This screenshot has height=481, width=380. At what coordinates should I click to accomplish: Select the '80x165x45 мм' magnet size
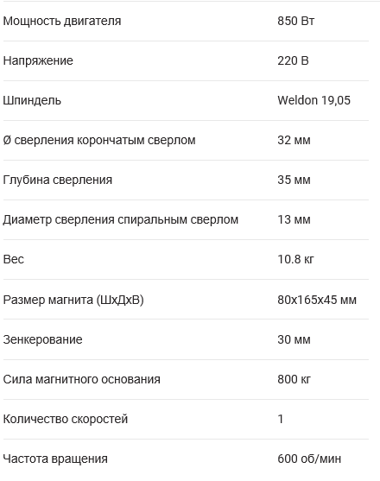[x=317, y=300]
